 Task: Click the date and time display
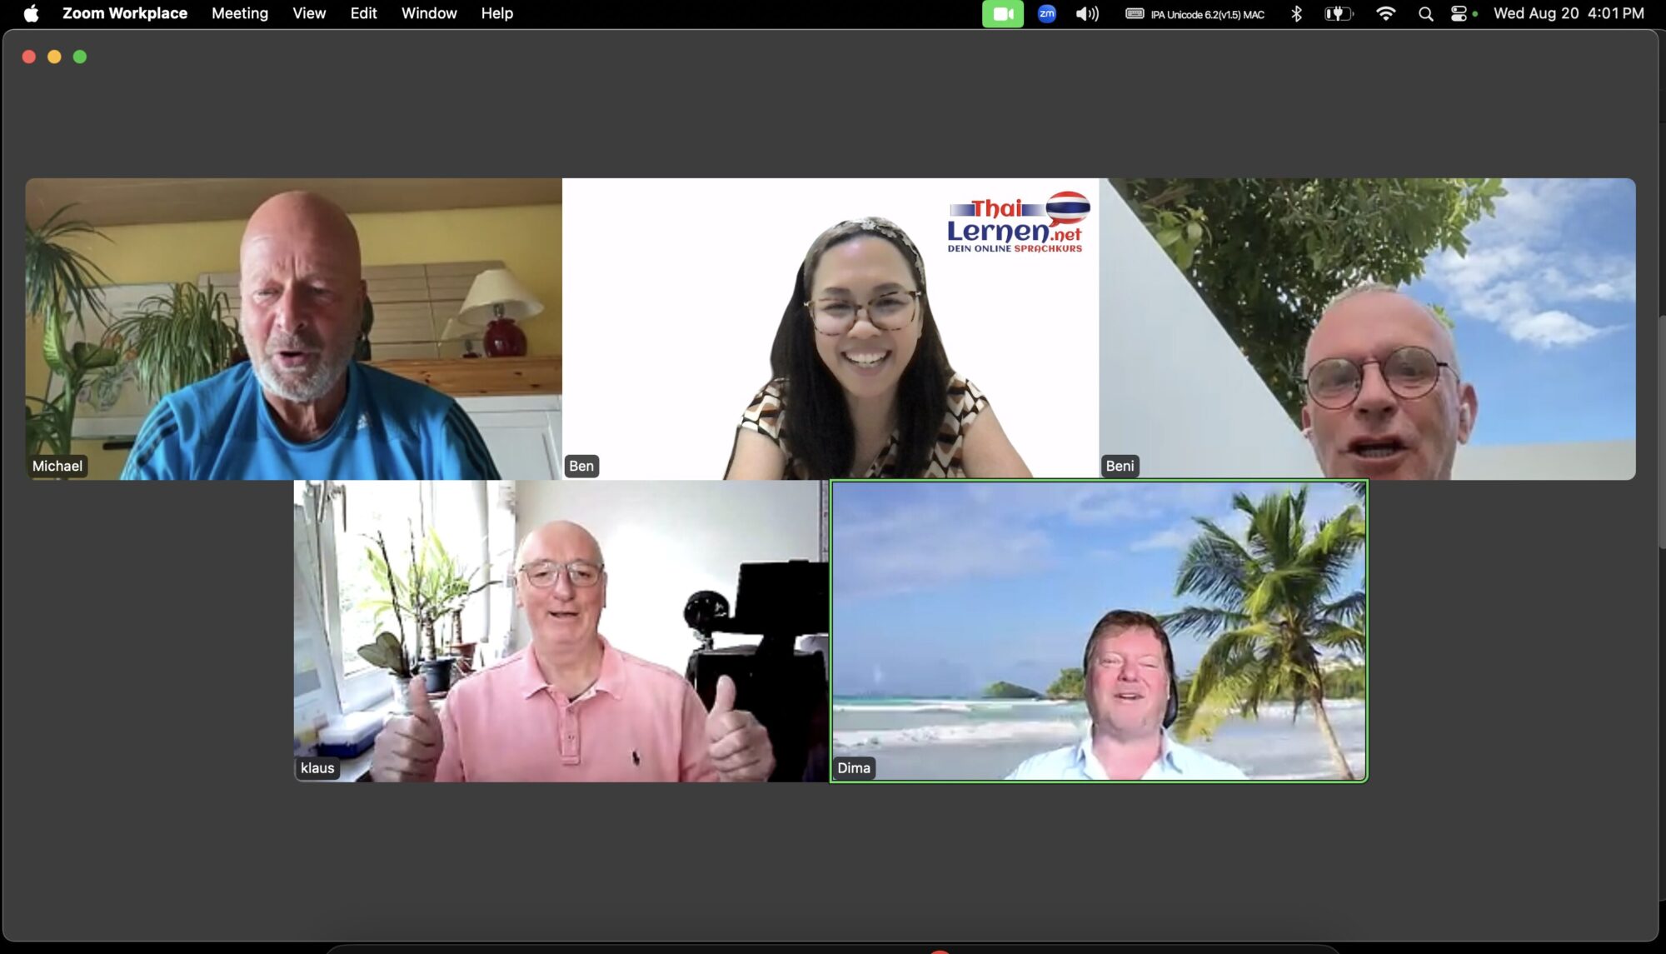[1569, 13]
